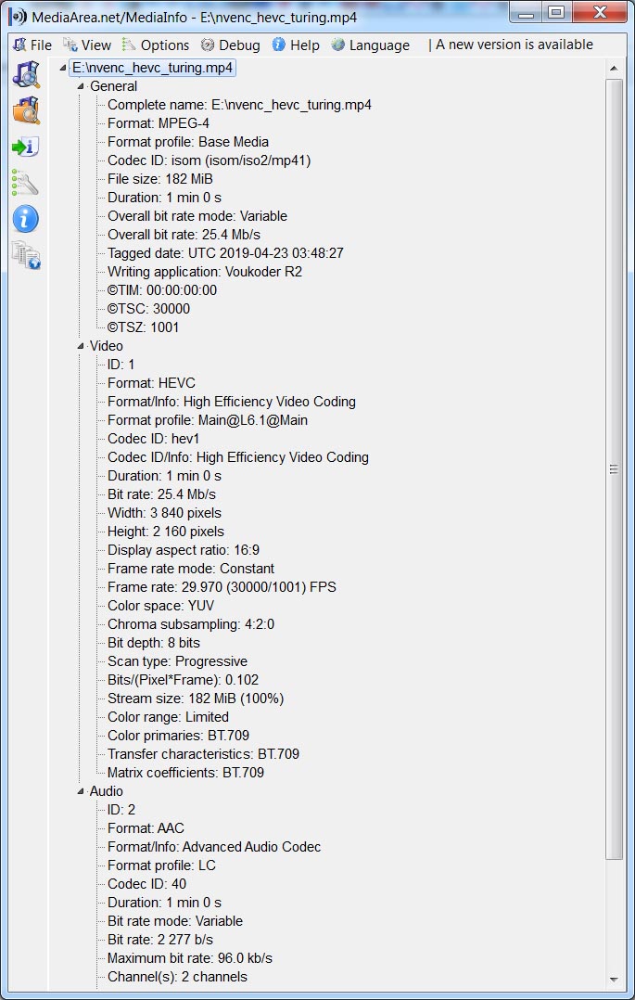Select 'Codec ID: 40' row
The width and height of the screenshot is (635, 1000).
tap(146, 883)
